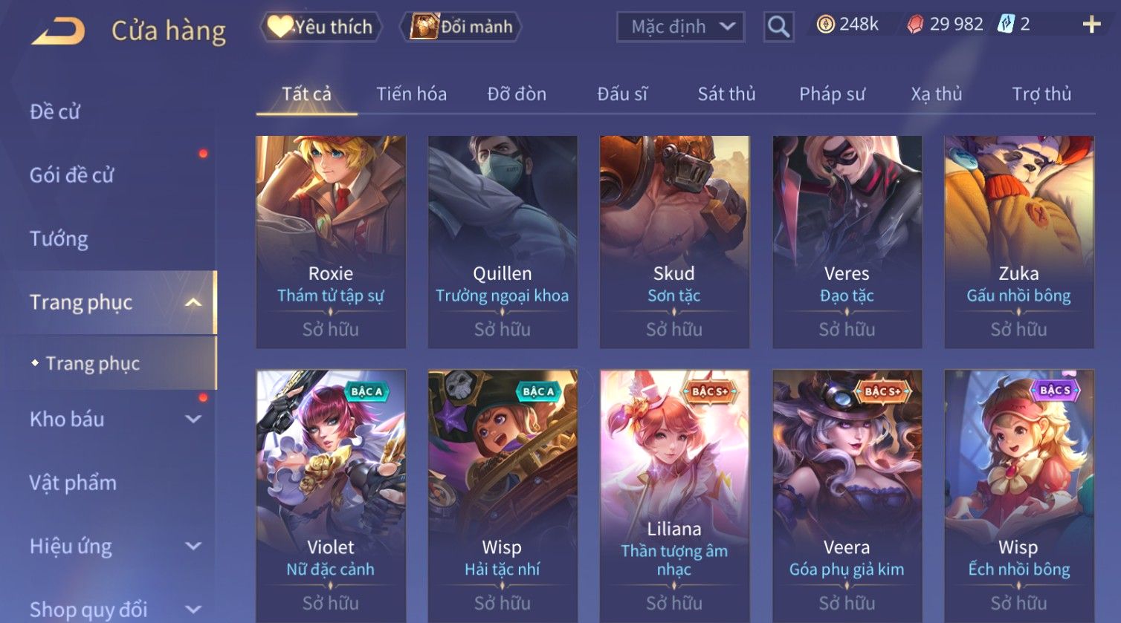Switch to the Sát thủ tab
The height and width of the screenshot is (623, 1121).
tap(726, 94)
